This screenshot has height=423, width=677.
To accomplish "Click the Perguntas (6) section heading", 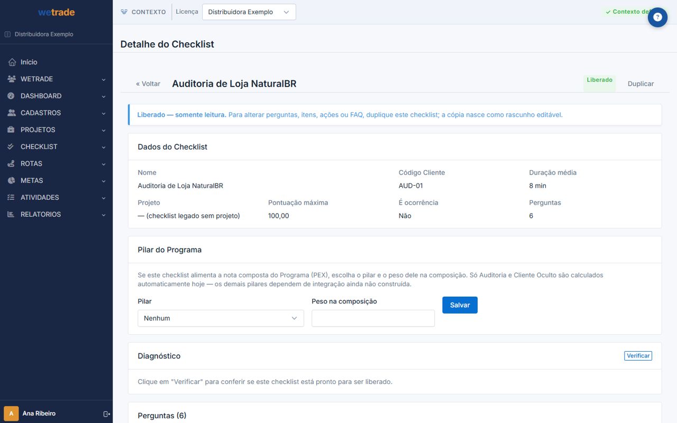I will 162,416.
